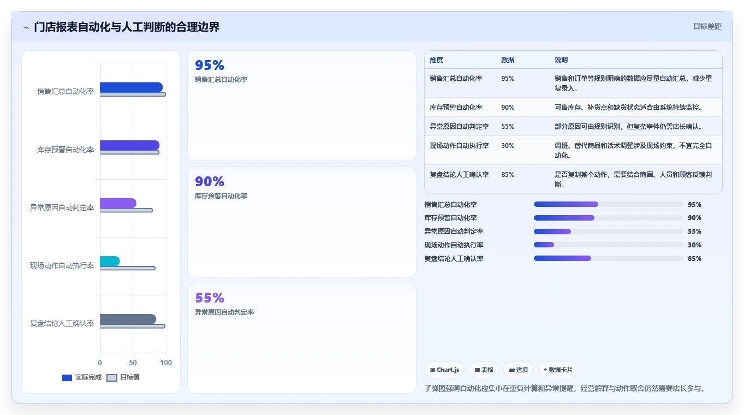Screen dimensions: 744x415
Task: Select the 数据卡片 tag chip
Action: coord(558,370)
